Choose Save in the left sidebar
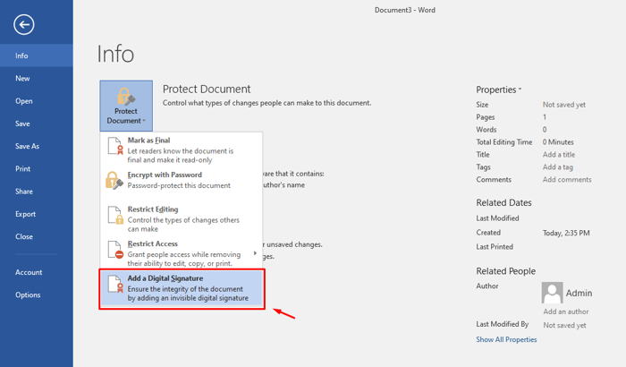626x367 pixels. point(37,124)
